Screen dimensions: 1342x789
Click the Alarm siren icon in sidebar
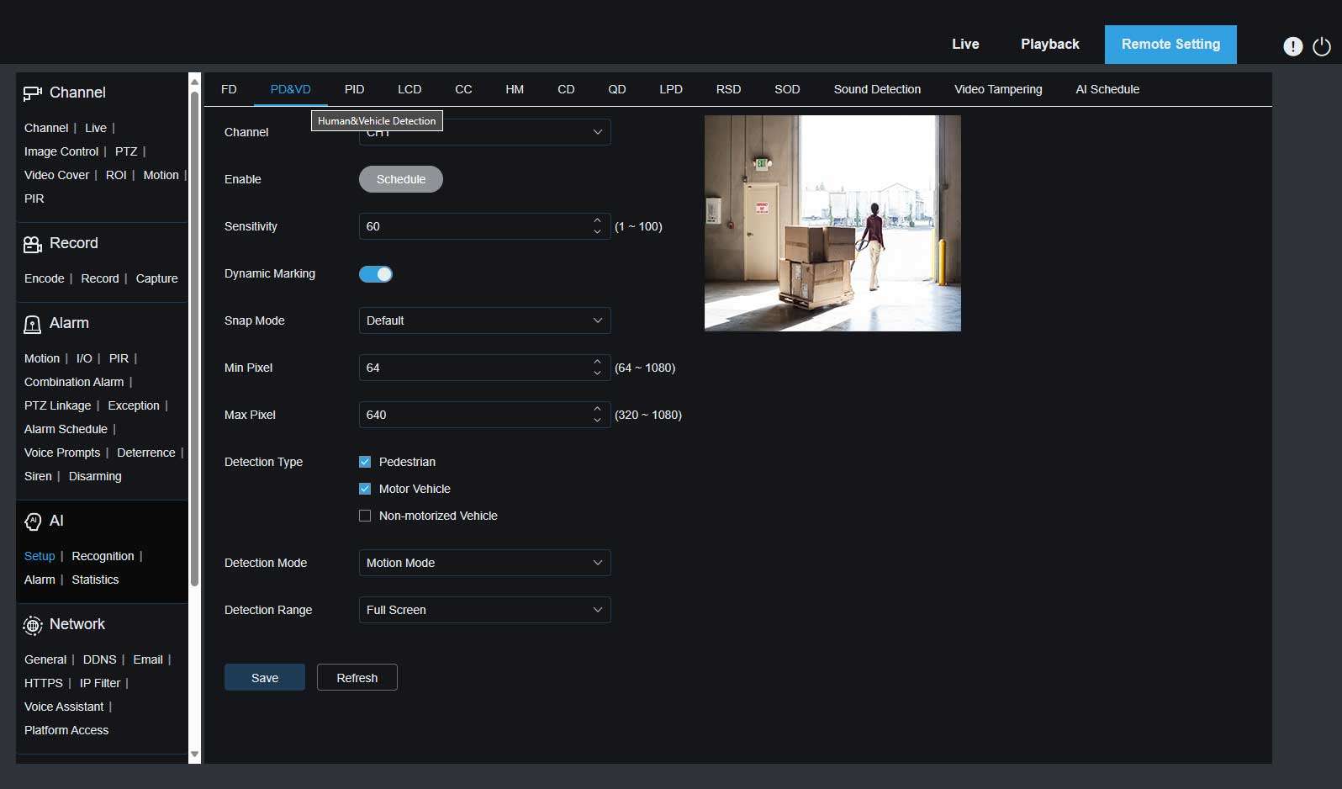32,324
